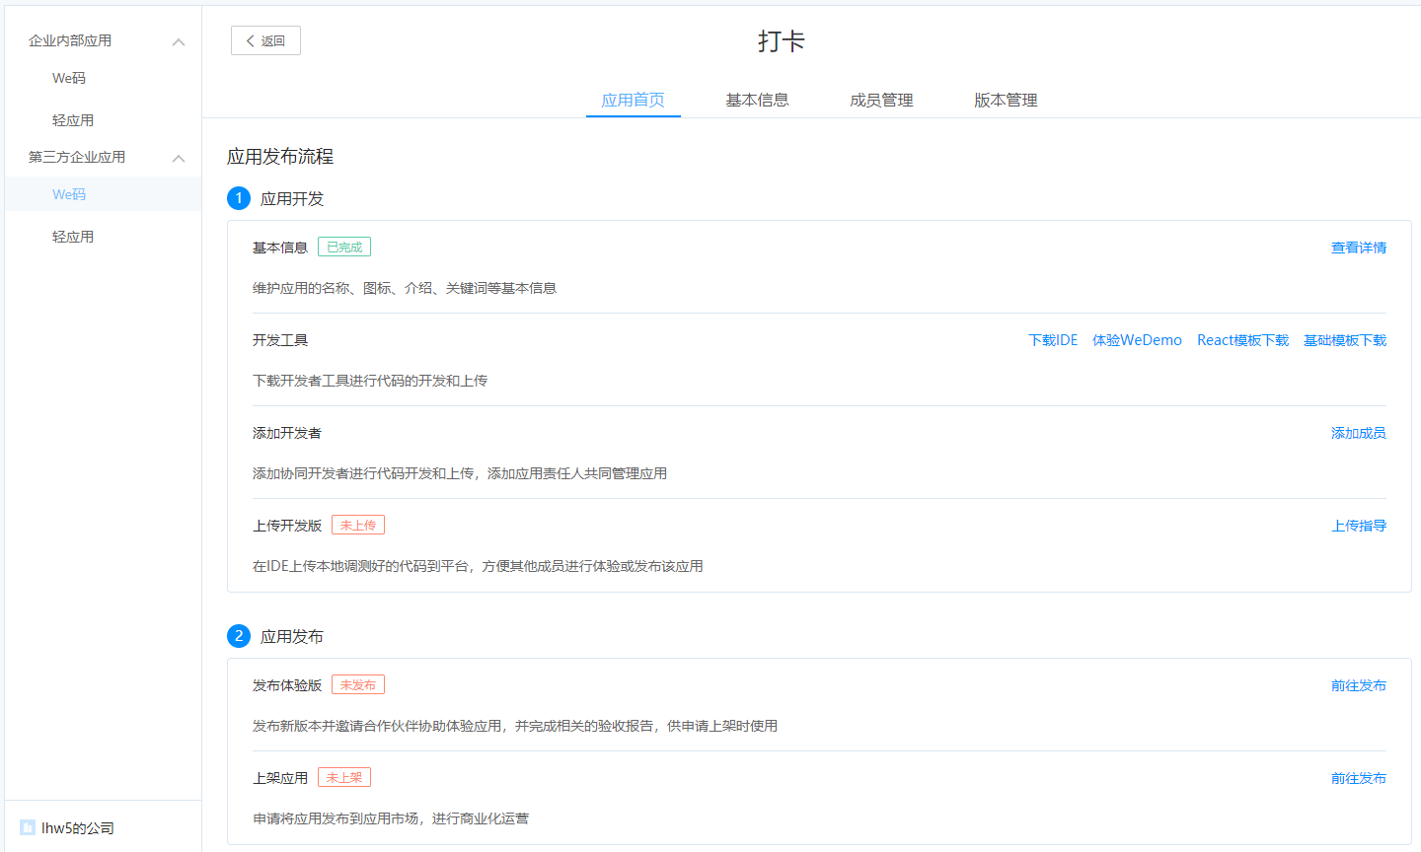
Task: Click the 下载IDE link
Action: (1052, 339)
